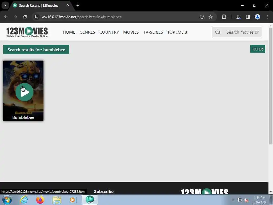Image resolution: width=273 pixels, height=205 pixels.
Task: Open the GENRES menu
Action: pyautogui.click(x=87, y=32)
